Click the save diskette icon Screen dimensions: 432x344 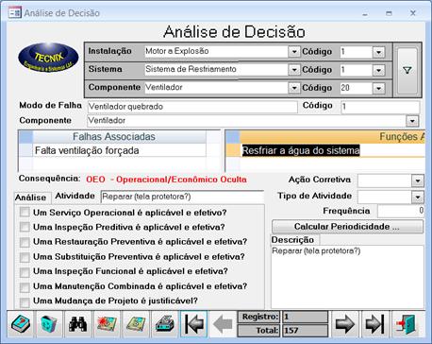[x=136, y=324]
